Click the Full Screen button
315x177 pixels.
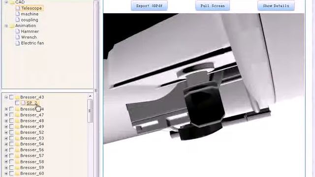(x=213, y=5)
